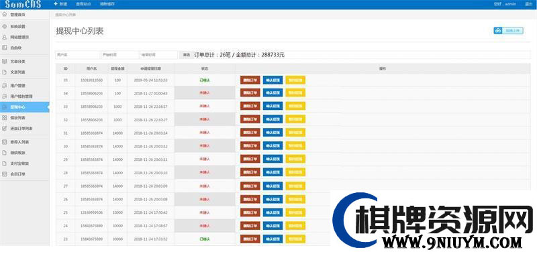Click the blue 确认提现 button for ID 34
Screen dimensions: 537x254
click(273, 93)
